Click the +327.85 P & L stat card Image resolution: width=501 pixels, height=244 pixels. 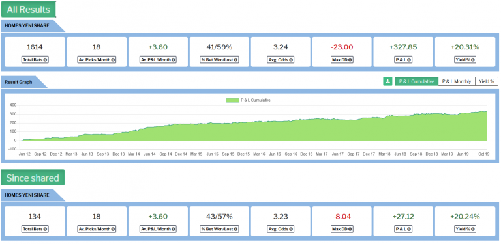pos(403,52)
